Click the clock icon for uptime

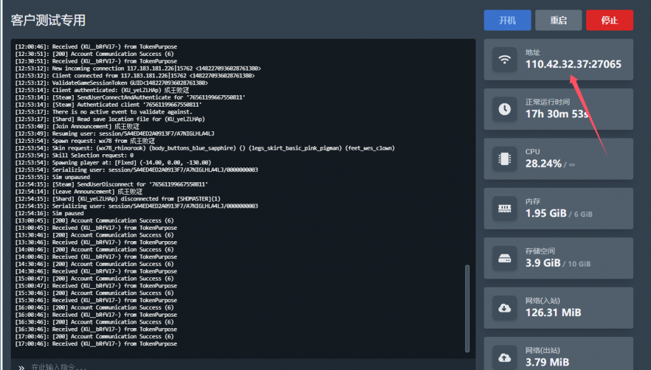(505, 109)
